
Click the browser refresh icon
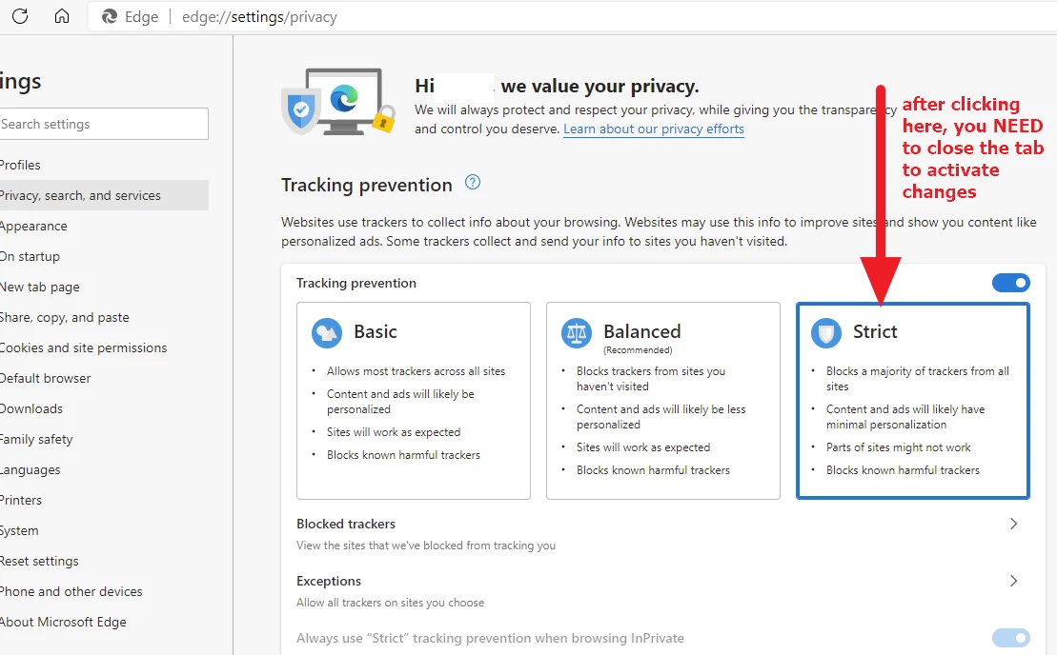coord(20,16)
